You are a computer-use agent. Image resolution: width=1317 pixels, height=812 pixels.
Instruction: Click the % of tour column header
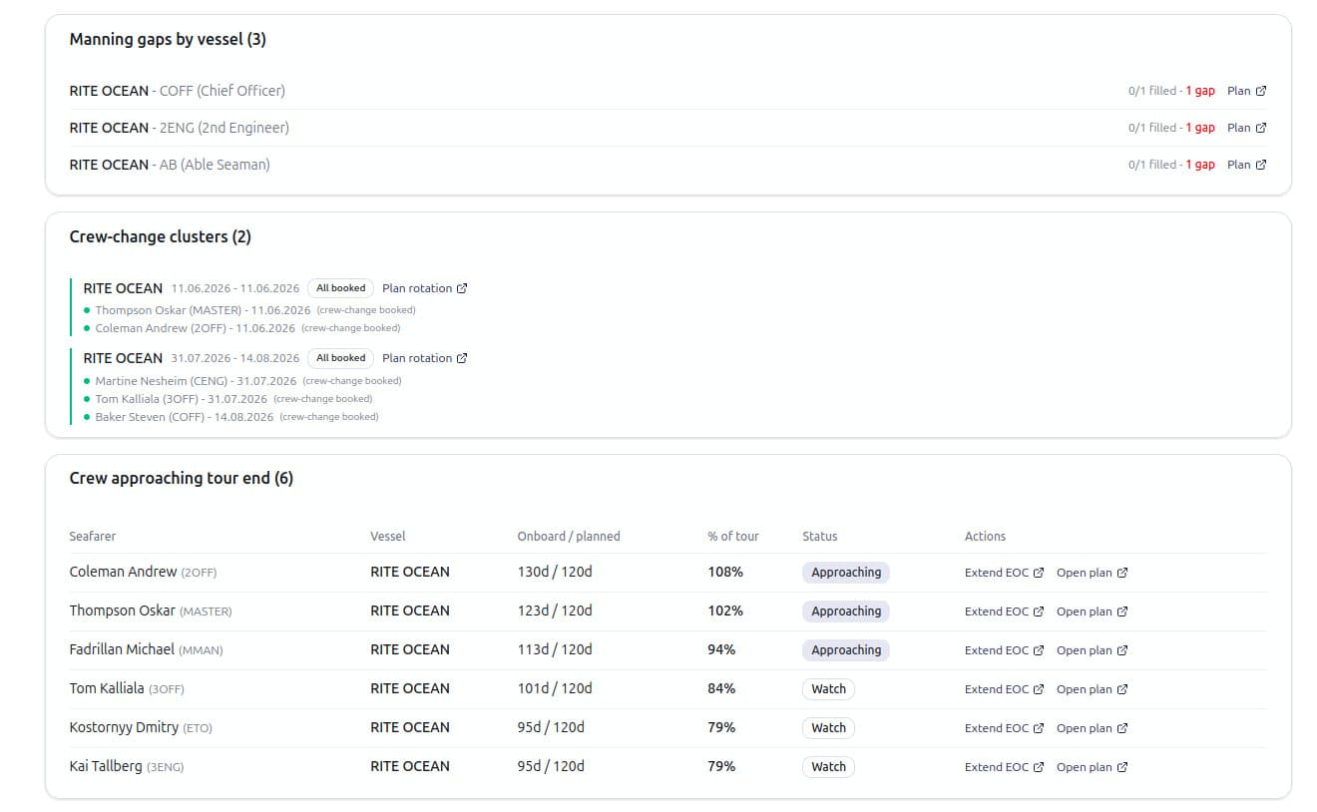733,537
